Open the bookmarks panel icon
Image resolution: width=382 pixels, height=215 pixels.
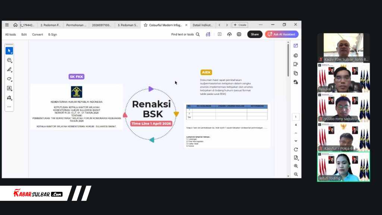296,64
